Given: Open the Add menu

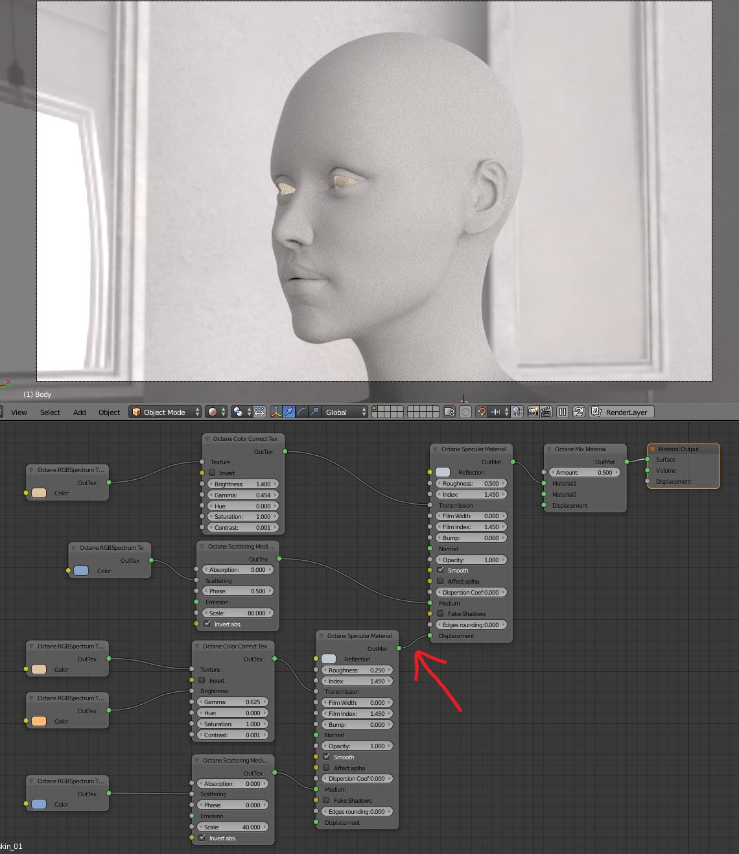Looking at the screenshot, I should coord(80,412).
